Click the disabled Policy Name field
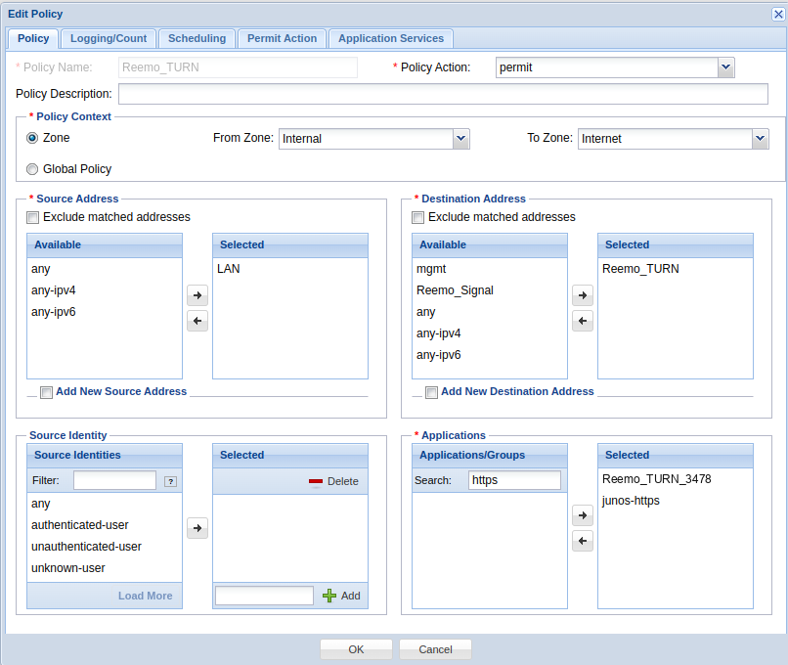 point(239,67)
